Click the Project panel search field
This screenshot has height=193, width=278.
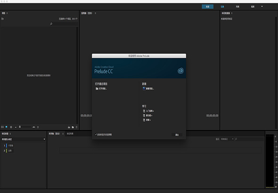pyautogui.click(x=65, y=23)
